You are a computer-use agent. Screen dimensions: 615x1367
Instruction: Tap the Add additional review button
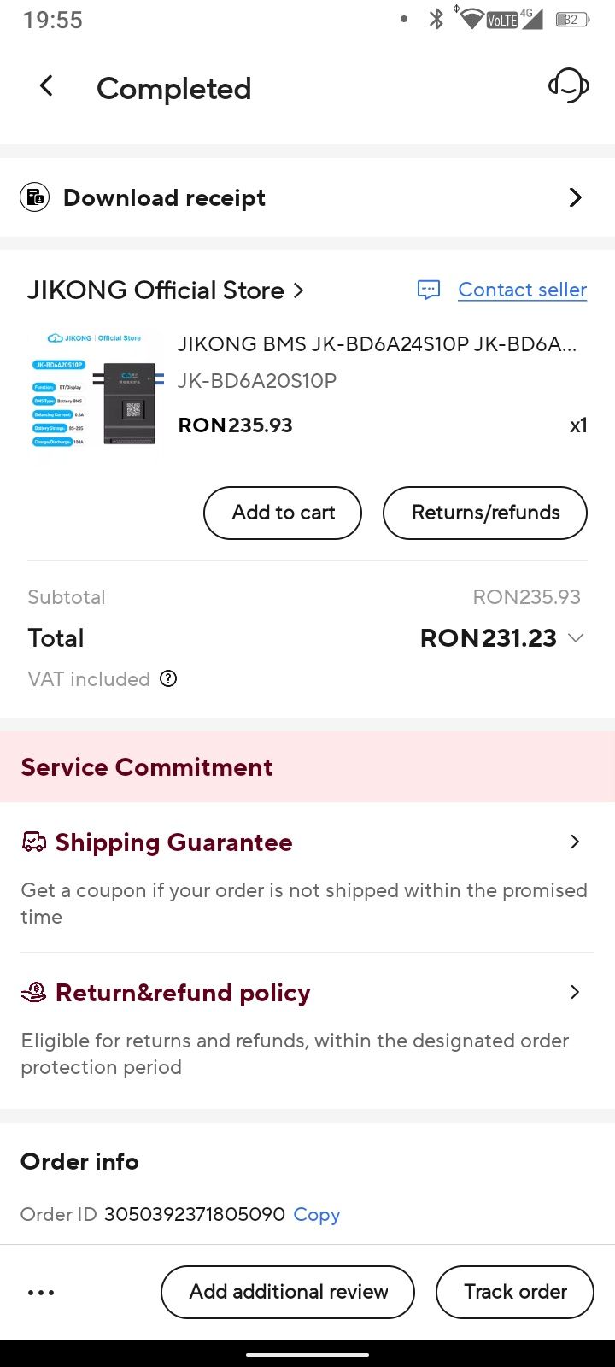[288, 1292]
